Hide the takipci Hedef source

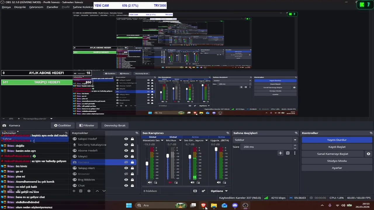pos(126,139)
